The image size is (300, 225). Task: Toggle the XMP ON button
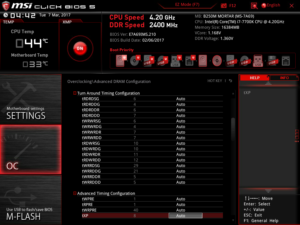tap(80, 48)
